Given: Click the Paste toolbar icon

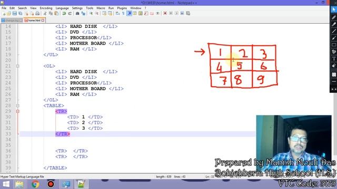Looking at the screenshot, I should (56, 13).
